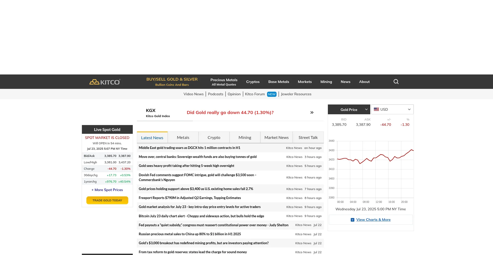Click the 1yearchg +40.54% value
The height and width of the screenshot is (255, 493).
[x=124, y=182]
